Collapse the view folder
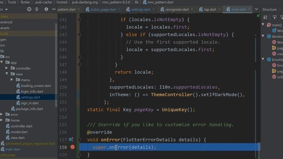 [7, 74]
